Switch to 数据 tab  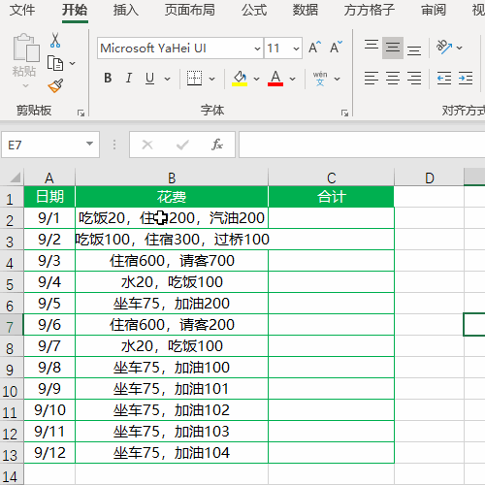(x=306, y=10)
